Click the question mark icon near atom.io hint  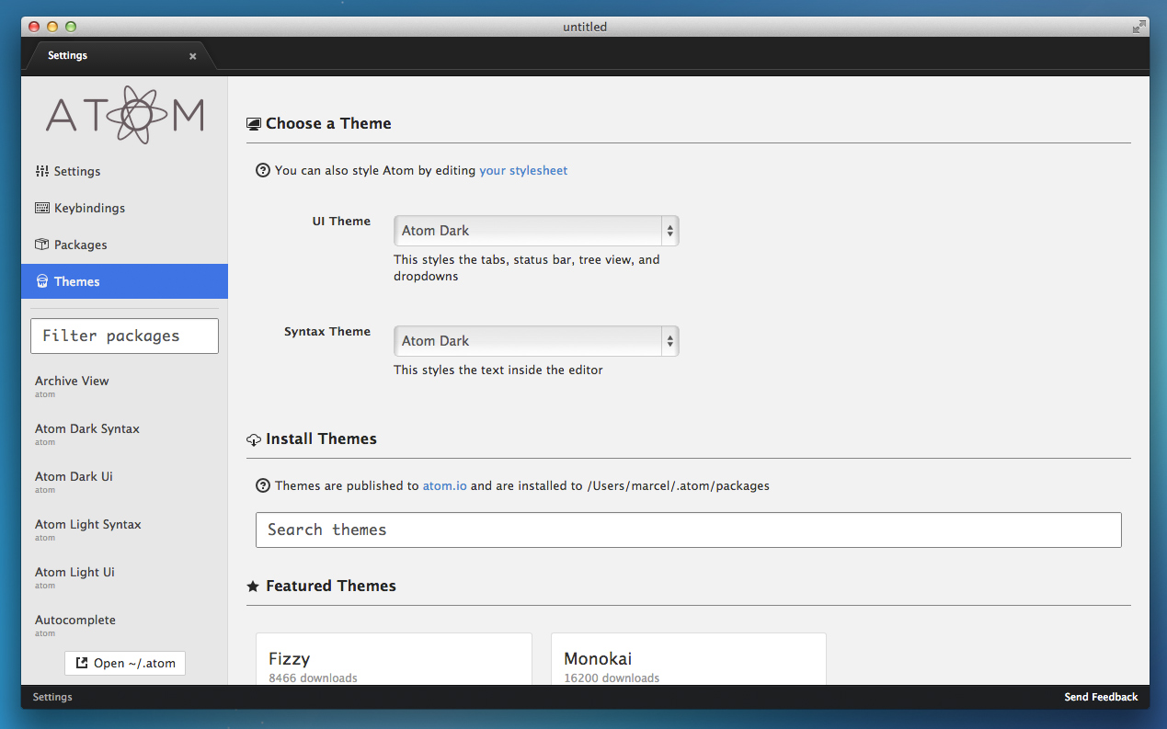tap(263, 485)
